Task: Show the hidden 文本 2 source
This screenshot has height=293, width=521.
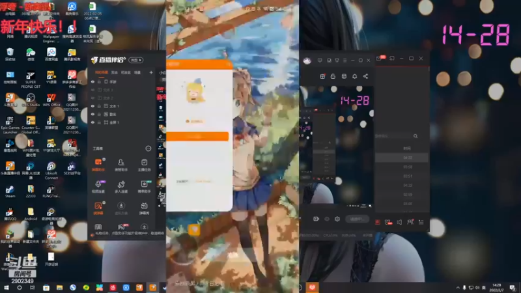Action: coord(92,98)
